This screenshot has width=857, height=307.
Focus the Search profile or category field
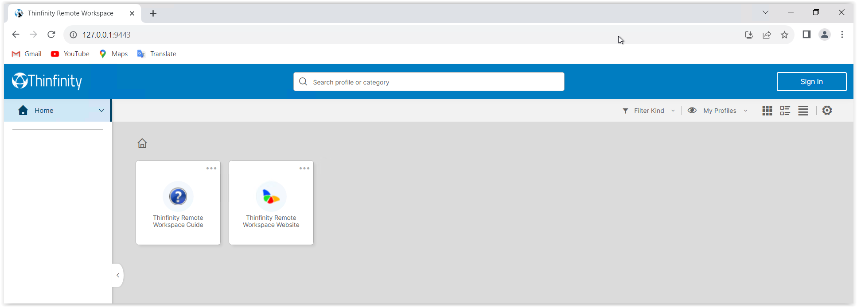(428, 82)
